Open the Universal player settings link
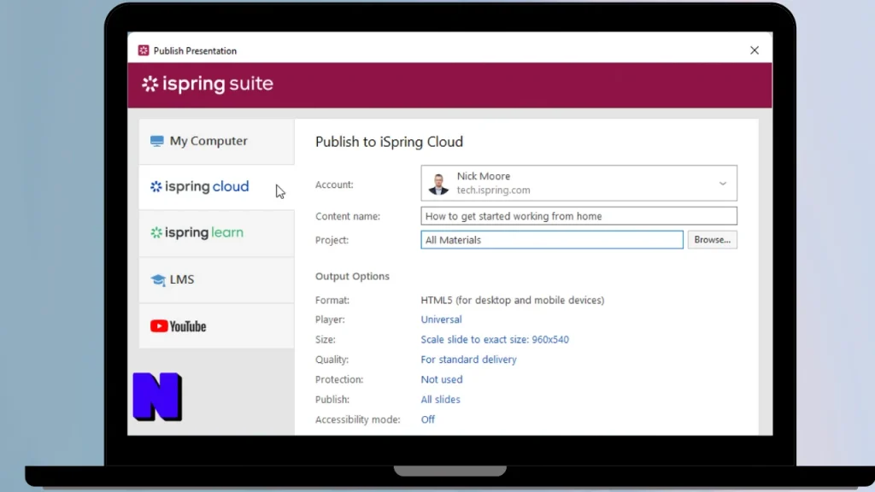Viewport: 875px width, 492px height. coord(441,319)
